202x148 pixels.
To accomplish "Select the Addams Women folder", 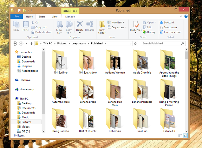I will click(x=115, y=62).
